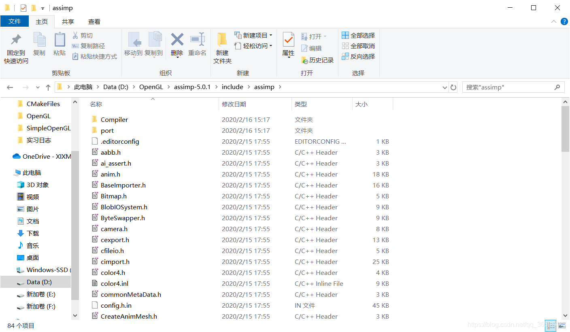570x332 pixels.
Task: Click OpenGL in the address breadcrumb
Action: point(152,87)
